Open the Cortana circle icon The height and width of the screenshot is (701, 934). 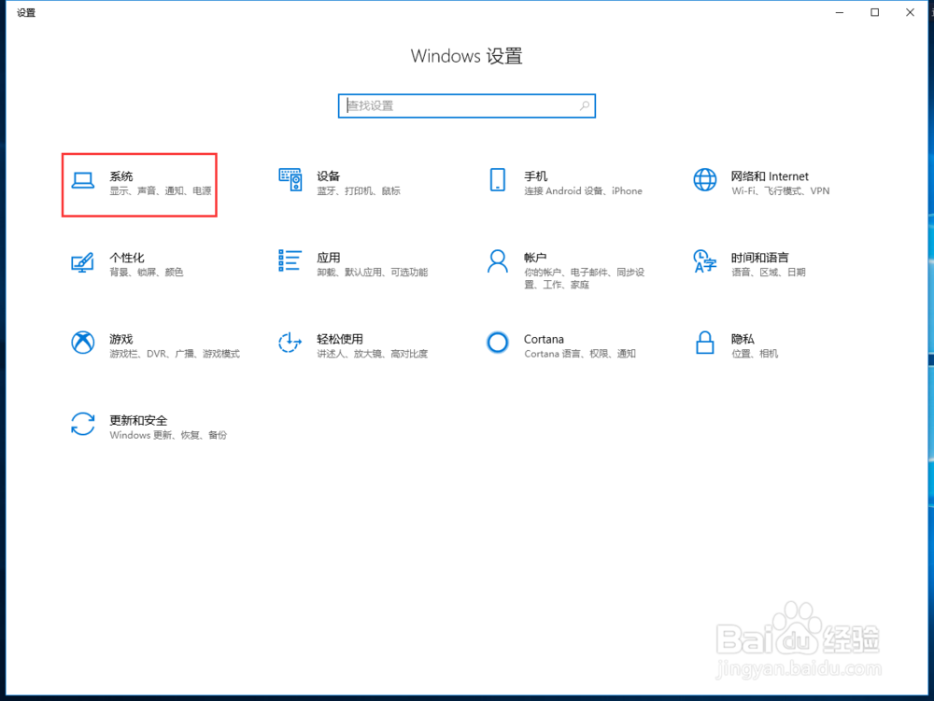pos(498,343)
